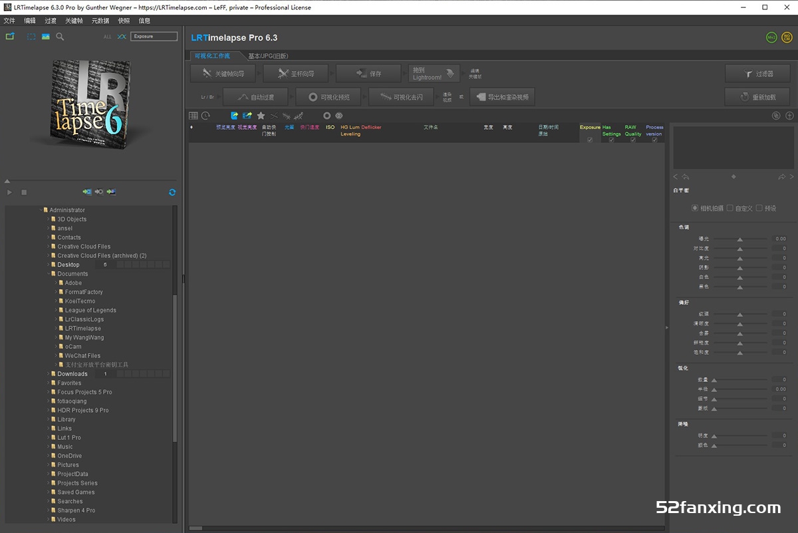Click the play preview button

(x=10, y=192)
